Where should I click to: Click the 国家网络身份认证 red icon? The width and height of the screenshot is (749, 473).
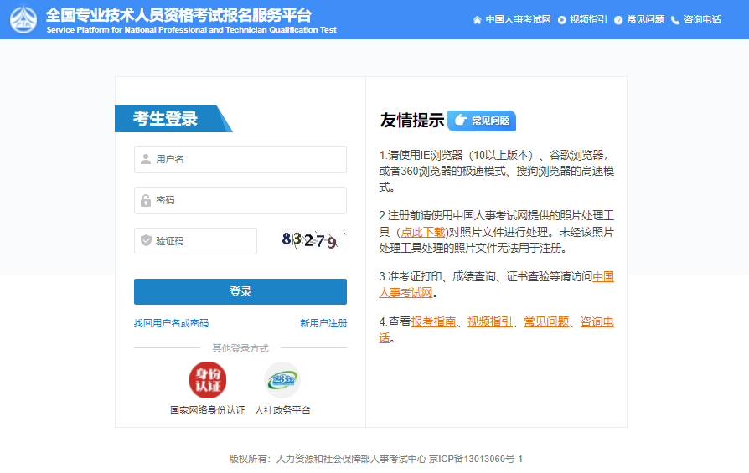pos(207,380)
